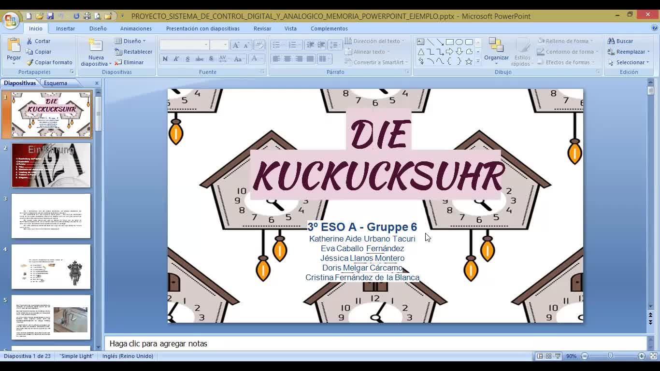Switch to the Insertar ribbon tab
660x371 pixels.
tap(65, 29)
